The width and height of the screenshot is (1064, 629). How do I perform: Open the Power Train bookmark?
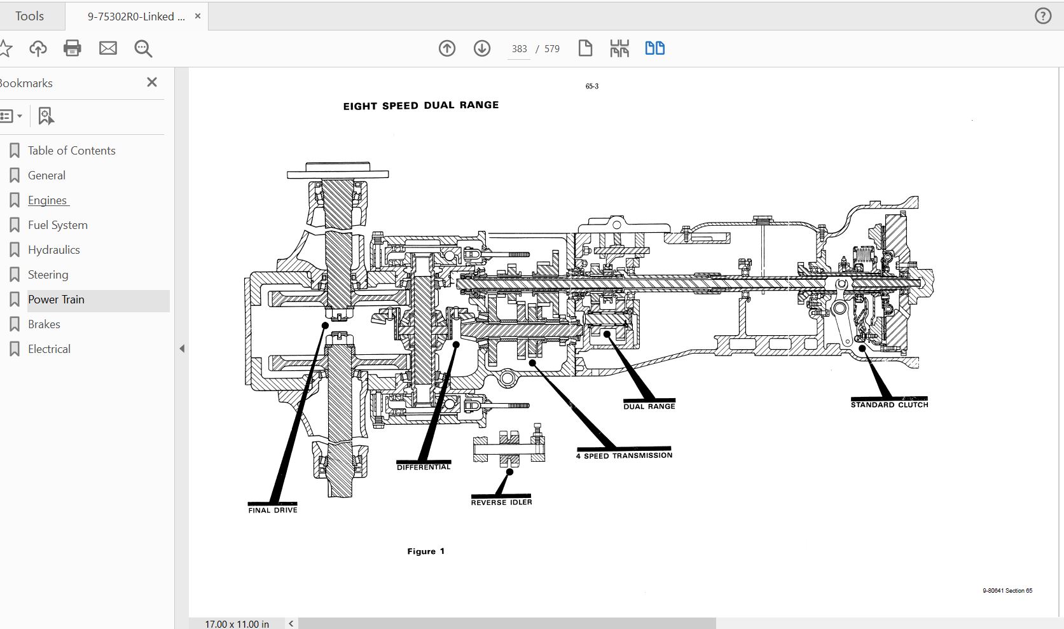tap(56, 300)
